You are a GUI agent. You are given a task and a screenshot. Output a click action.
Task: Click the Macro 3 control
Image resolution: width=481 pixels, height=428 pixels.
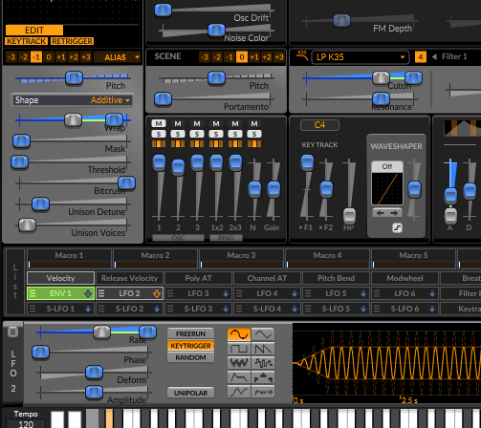click(x=241, y=259)
